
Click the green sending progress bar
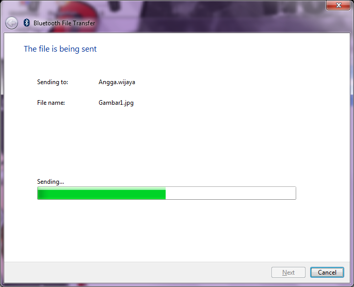[x=167, y=193]
